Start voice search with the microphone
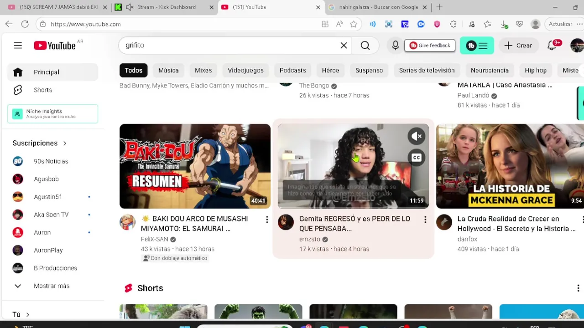This screenshot has width=584, height=328. click(395, 45)
